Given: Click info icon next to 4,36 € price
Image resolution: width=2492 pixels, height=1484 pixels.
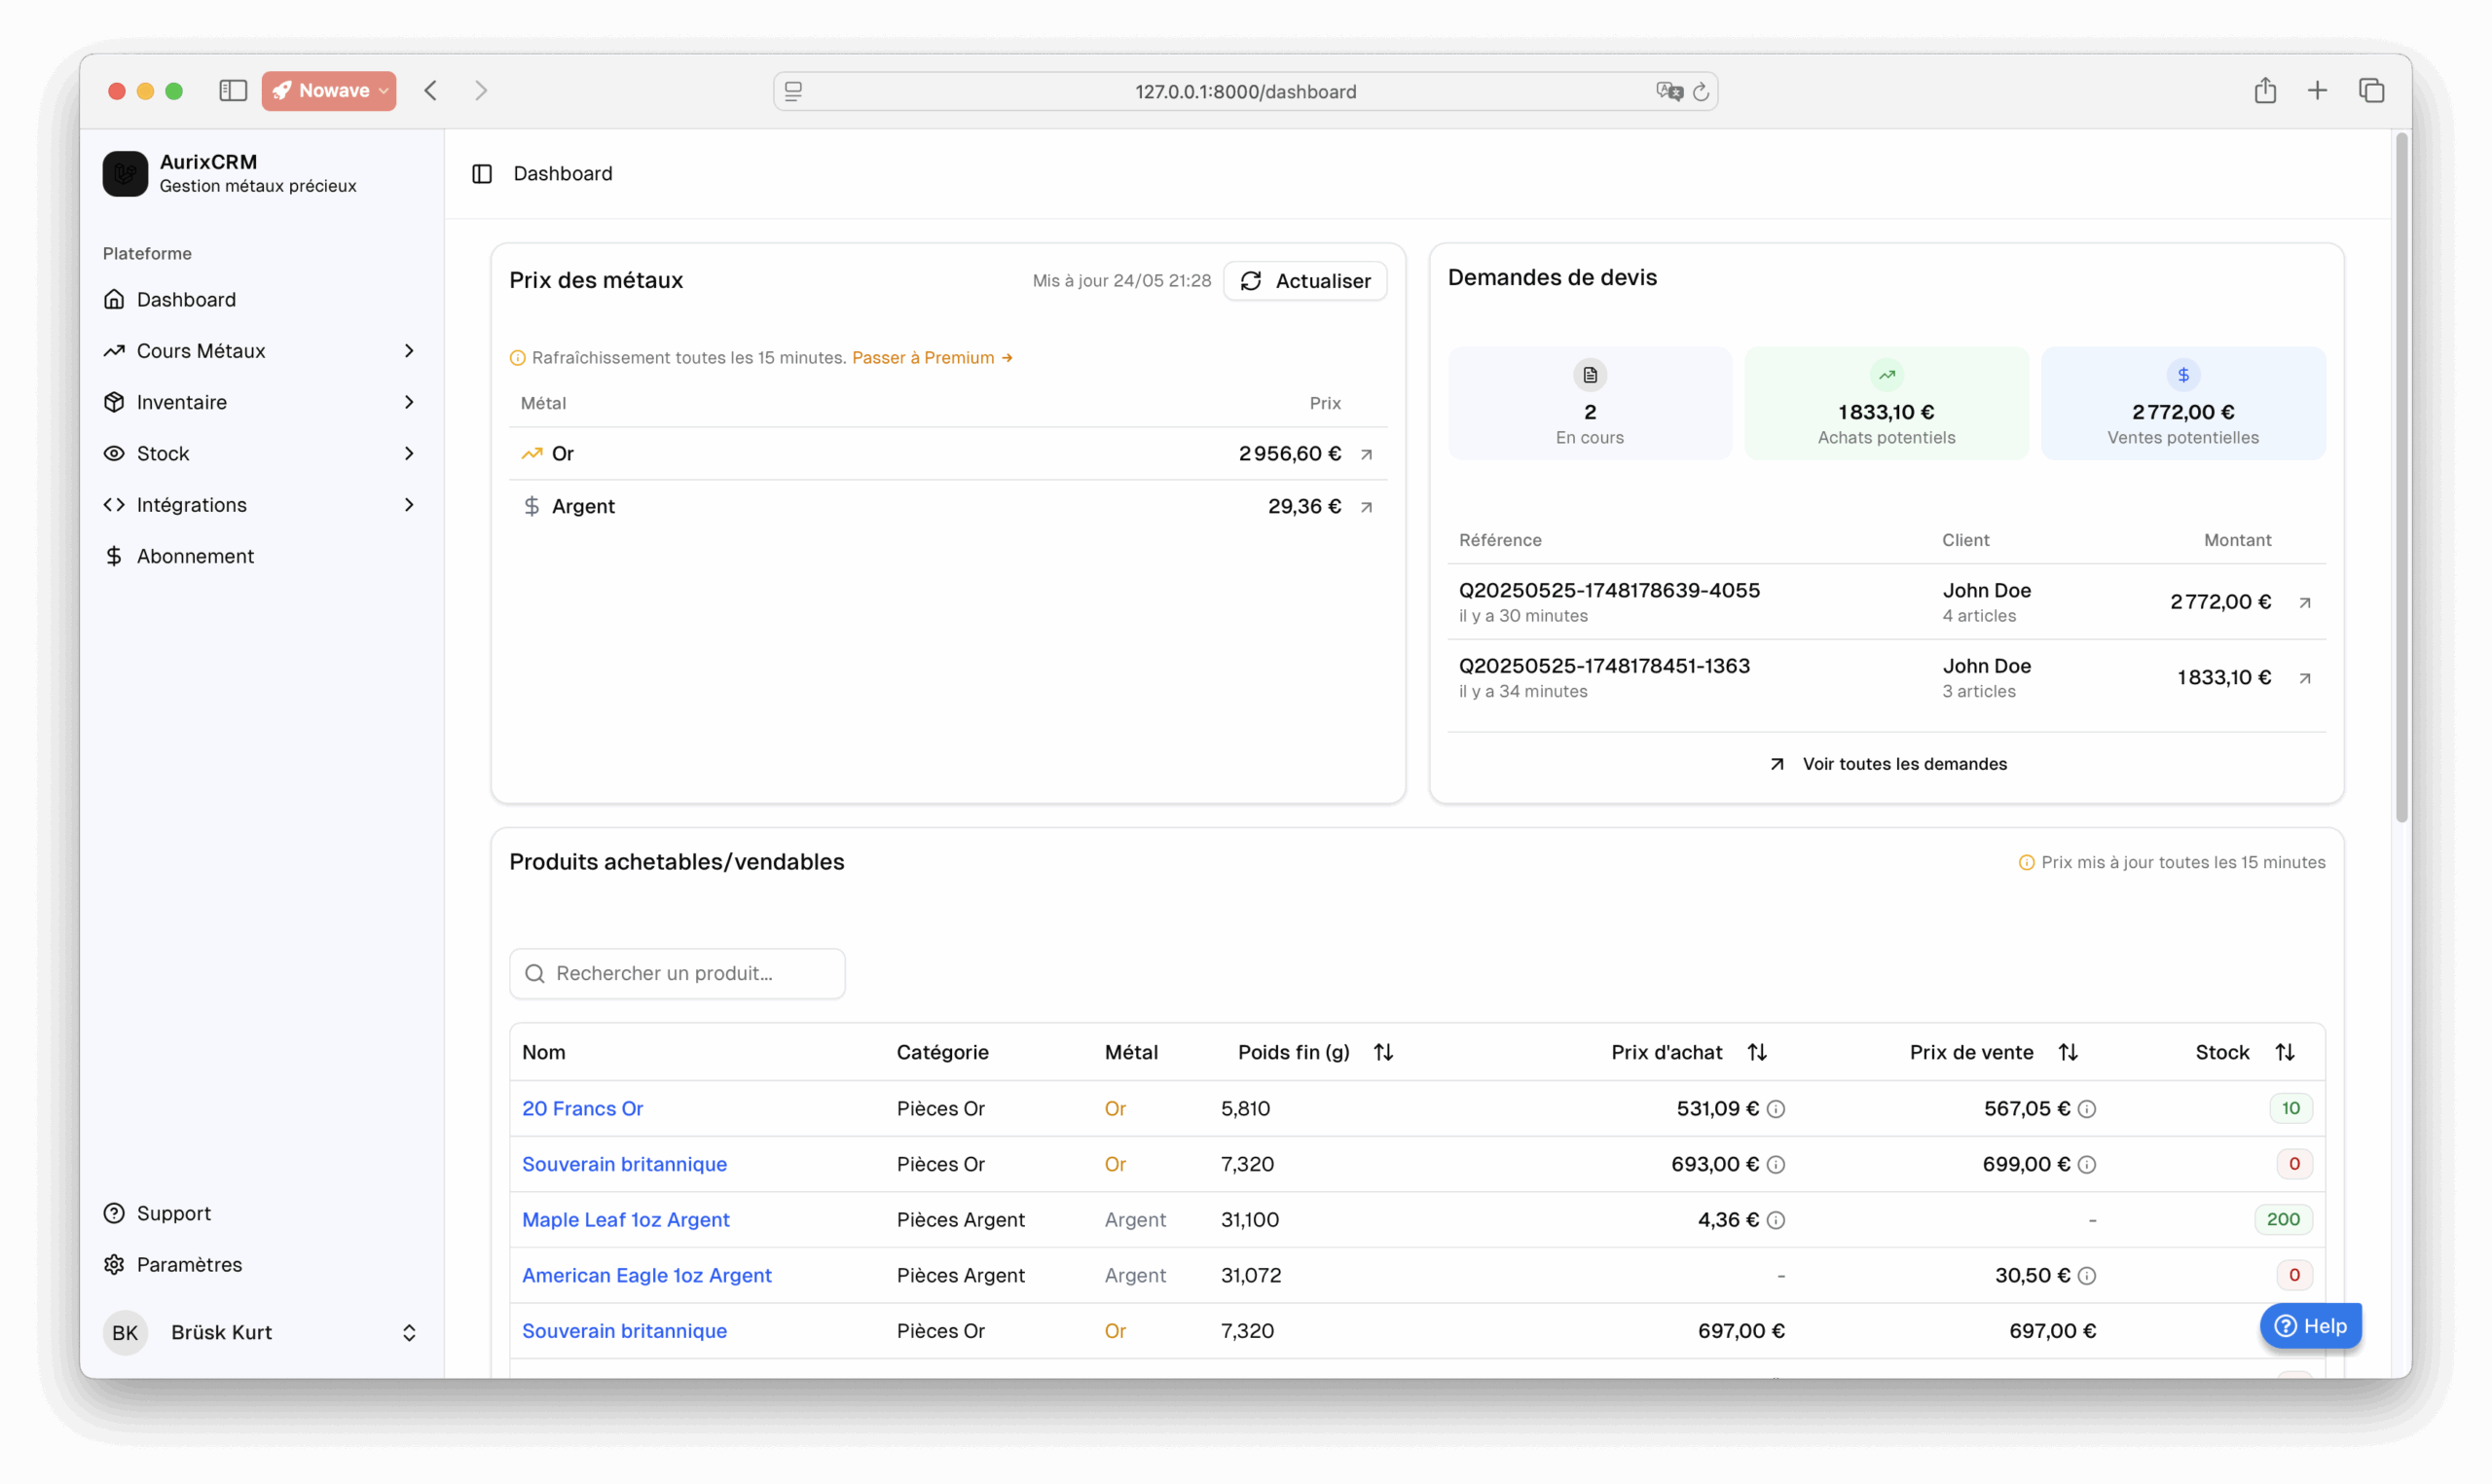Looking at the screenshot, I should [x=1776, y=1220].
